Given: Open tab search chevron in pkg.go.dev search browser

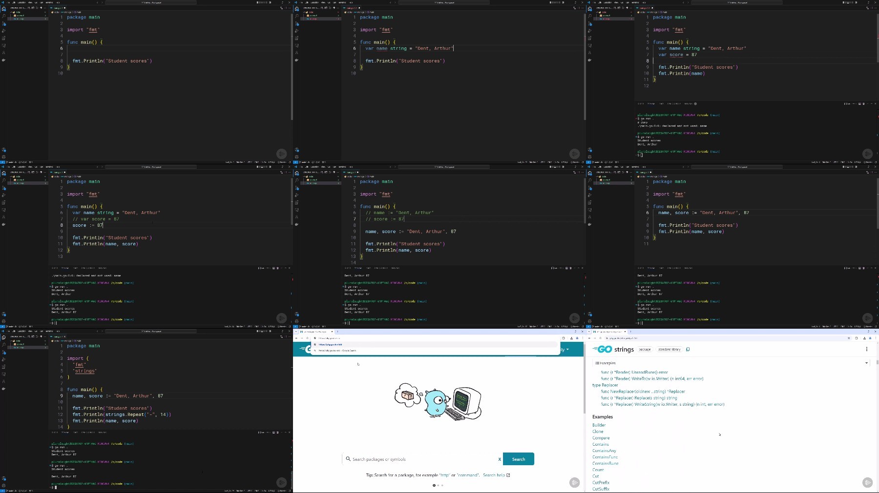Looking at the screenshot, I should (296, 332).
